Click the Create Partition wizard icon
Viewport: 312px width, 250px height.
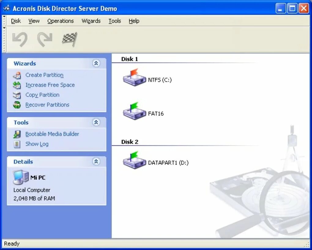17,75
